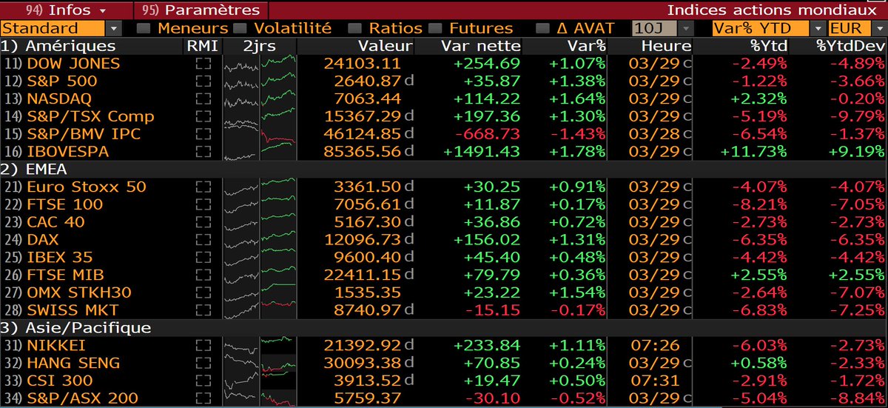Sort by the Var nette column header
Image resolution: width=888 pixels, height=408 pixels.
click(481, 46)
